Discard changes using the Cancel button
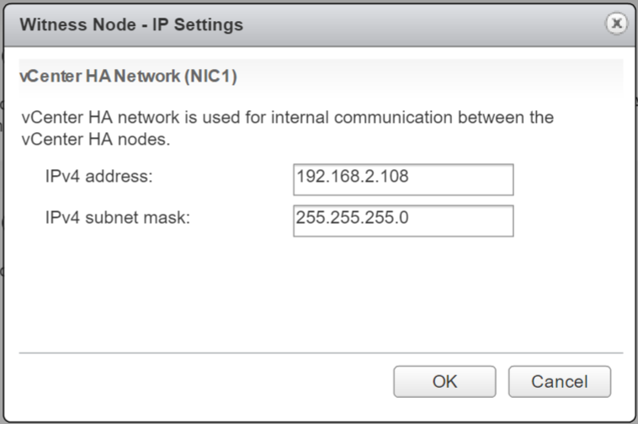 (559, 382)
